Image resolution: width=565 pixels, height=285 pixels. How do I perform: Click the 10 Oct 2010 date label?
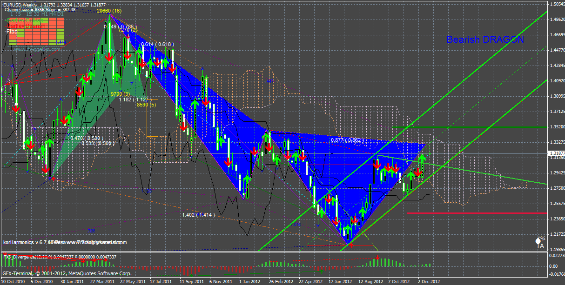[13, 281]
